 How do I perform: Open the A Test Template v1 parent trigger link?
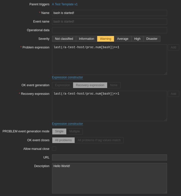[65, 4]
